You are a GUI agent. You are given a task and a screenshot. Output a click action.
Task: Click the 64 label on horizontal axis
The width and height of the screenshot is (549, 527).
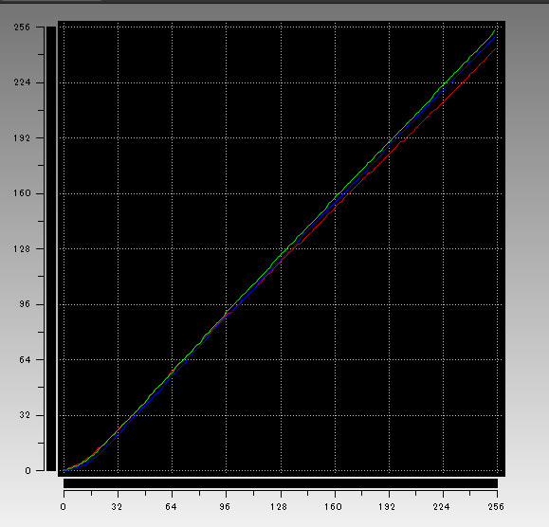[171, 506]
